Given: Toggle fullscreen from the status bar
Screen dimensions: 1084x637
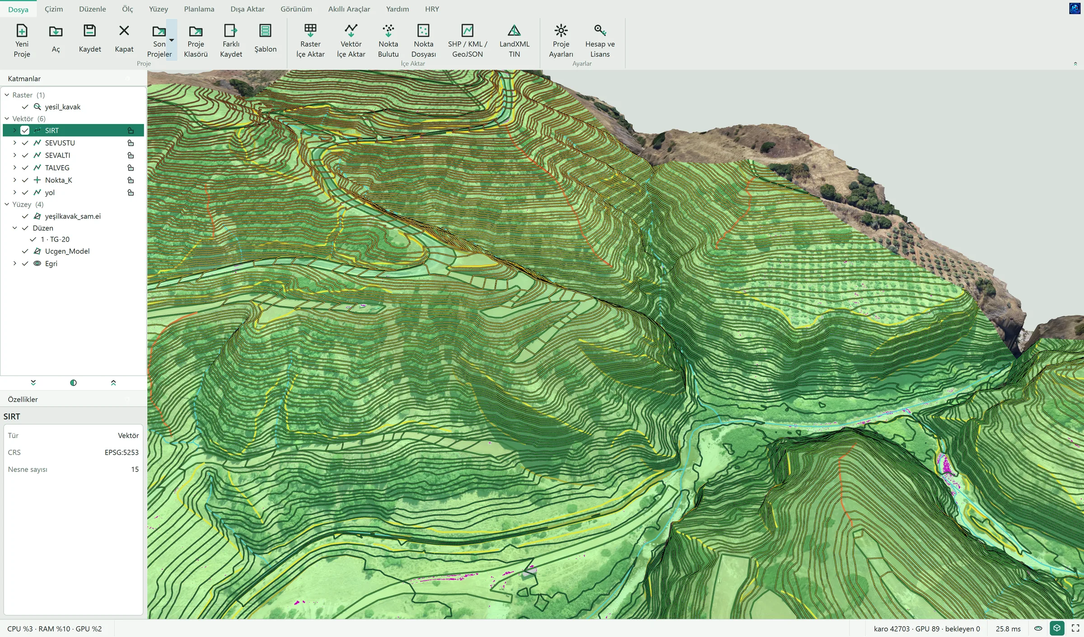Looking at the screenshot, I should coord(1075,628).
